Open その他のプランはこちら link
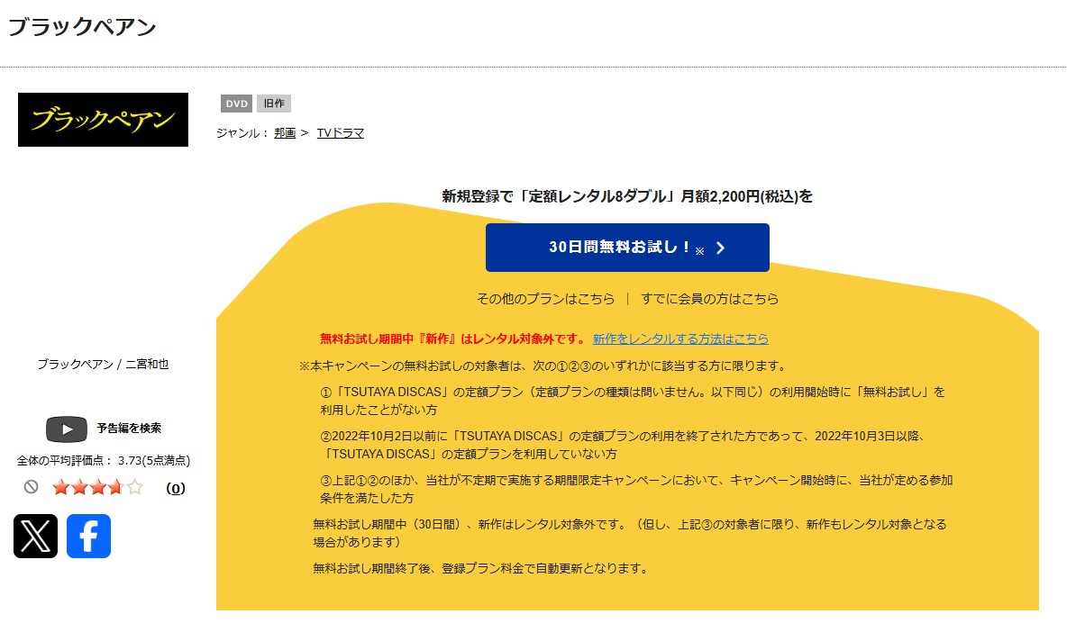The height and width of the screenshot is (623, 1067). [546, 299]
